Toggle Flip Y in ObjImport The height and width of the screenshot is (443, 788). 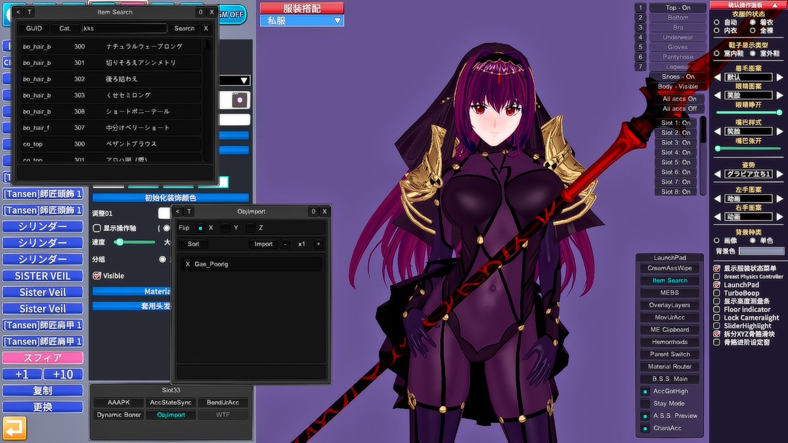[225, 228]
